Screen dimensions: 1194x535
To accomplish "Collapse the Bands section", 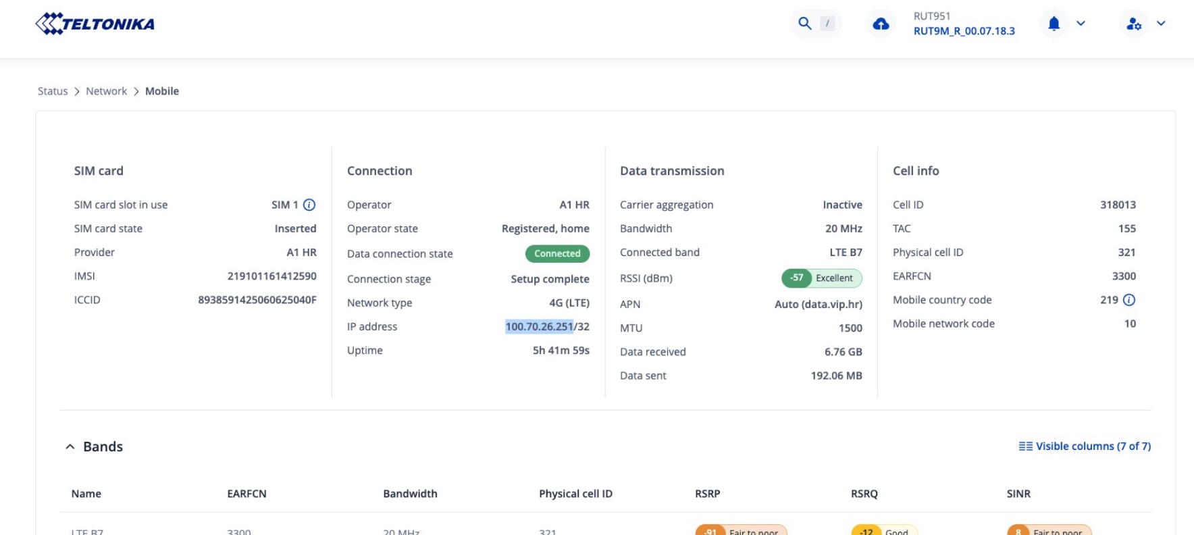I will 70,447.
